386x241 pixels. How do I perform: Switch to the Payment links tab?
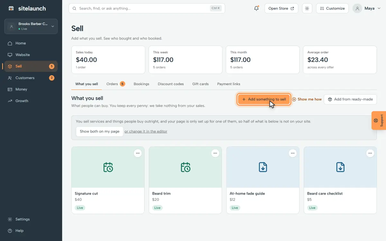pyautogui.click(x=229, y=84)
